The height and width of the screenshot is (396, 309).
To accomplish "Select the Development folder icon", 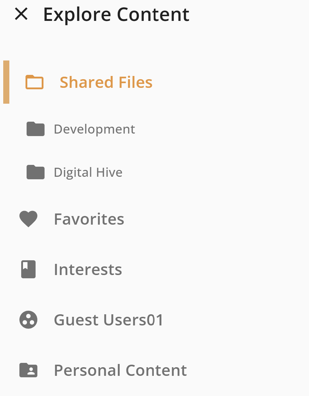I will point(36,129).
